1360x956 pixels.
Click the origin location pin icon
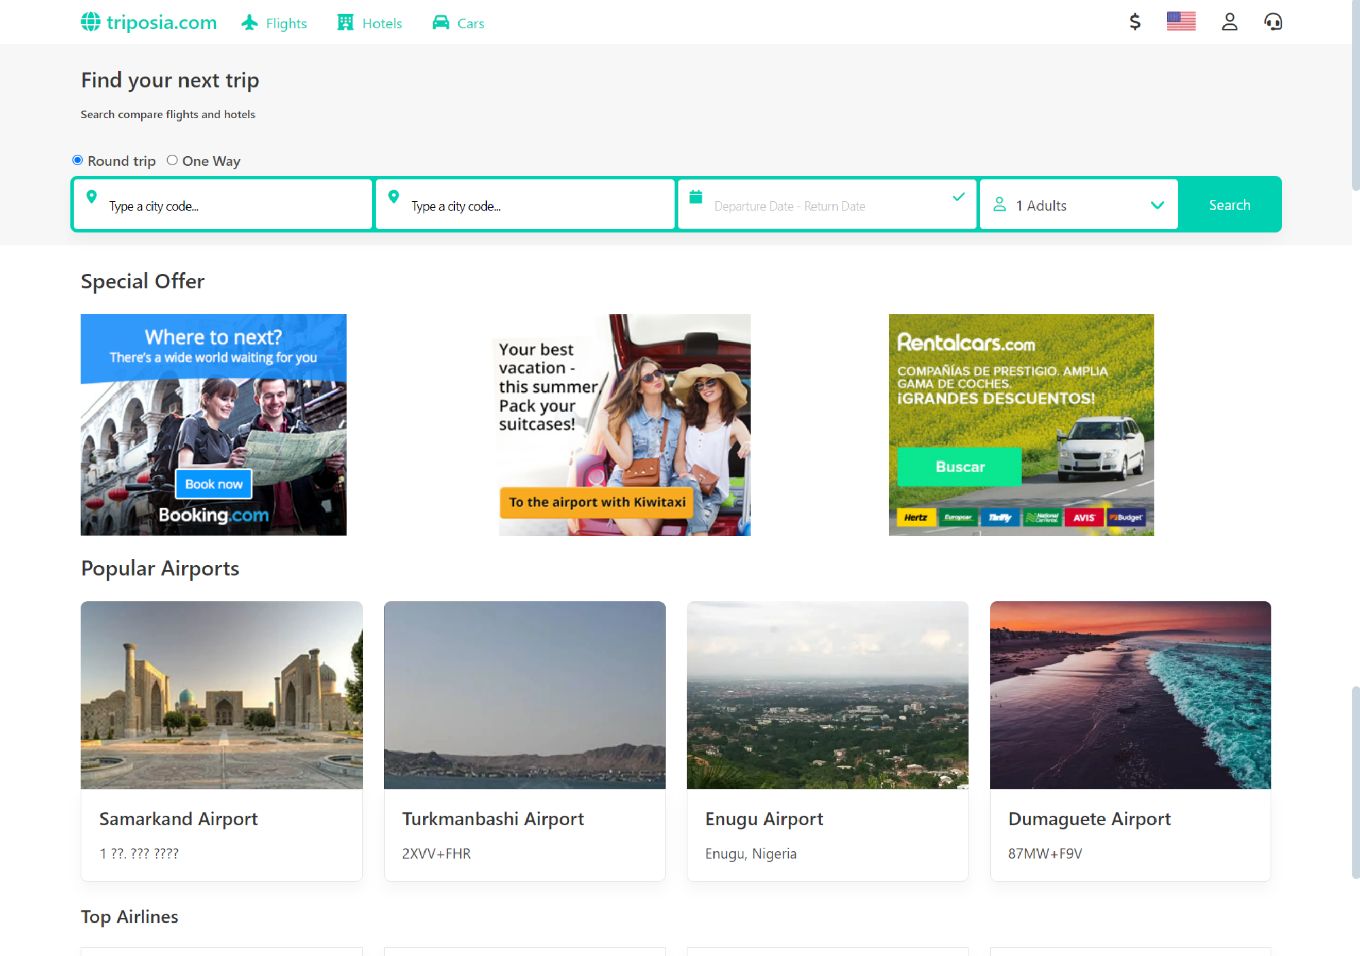(x=91, y=197)
